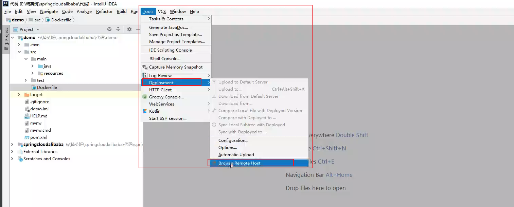Click the demo module icon in breadcrumb
Viewport: 514px width, 207px height.
click(8, 20)
